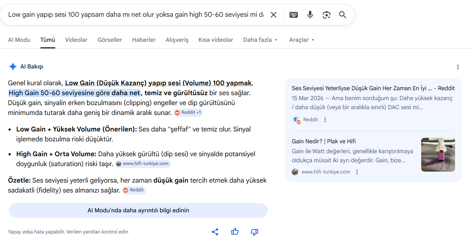Clear the search query with the X icon
The image size is (474, 239).
[x=273, y=15]
